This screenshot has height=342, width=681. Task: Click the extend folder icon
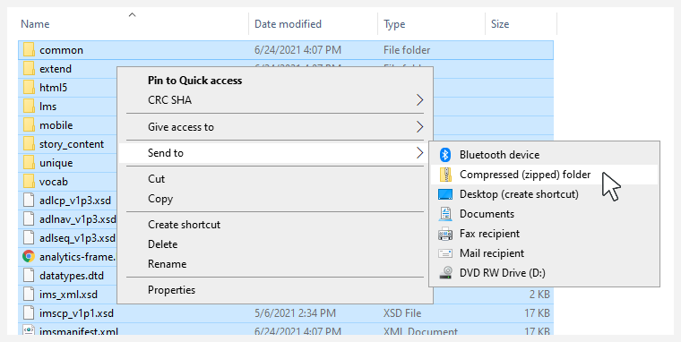click(29, 69)
